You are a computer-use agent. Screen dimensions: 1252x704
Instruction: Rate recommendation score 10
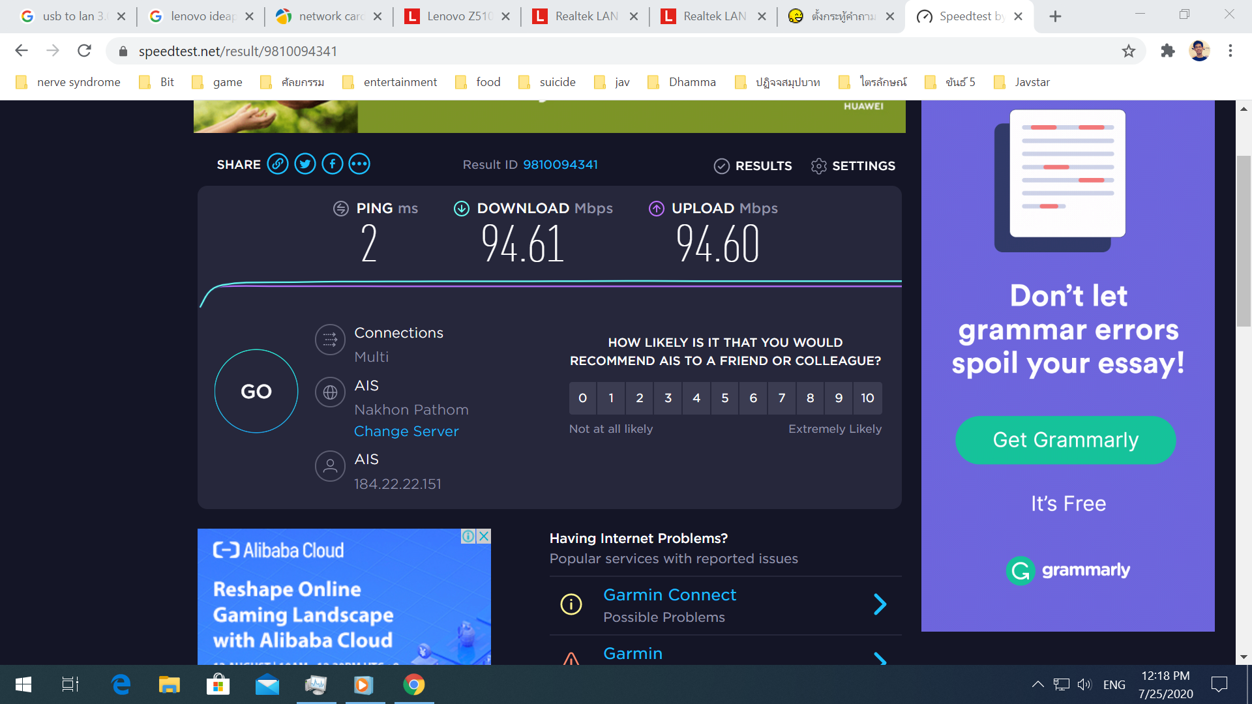click(867, 398)
